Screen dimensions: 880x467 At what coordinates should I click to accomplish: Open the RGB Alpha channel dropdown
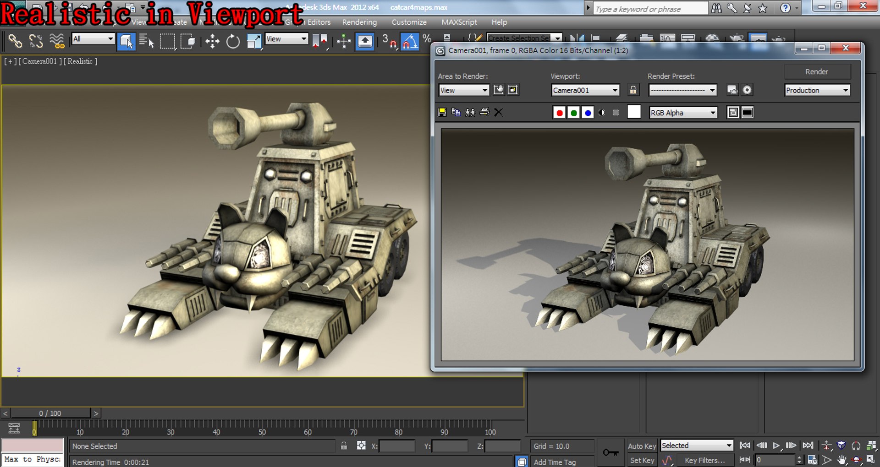click(683, 113)
